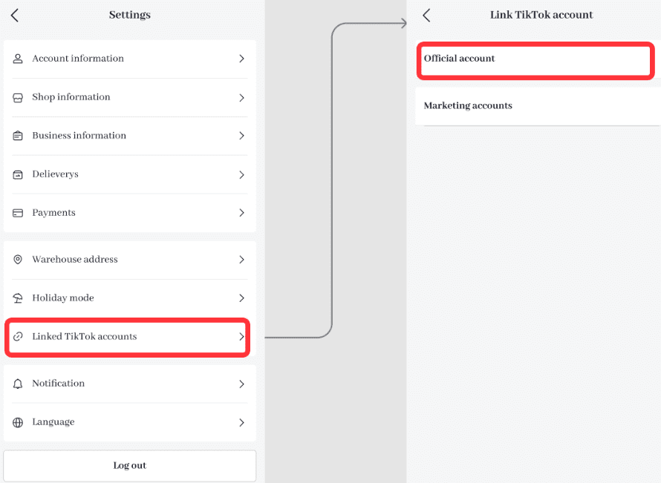
Task: Click the Account information person icon
Action: pos(18,59)
